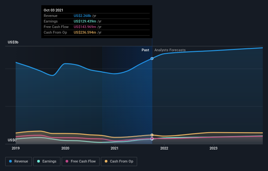Screen dimensions: 268x171
Task: Click the Oct 03 2021 tooltip date
Action: click(x=54, y=10)
